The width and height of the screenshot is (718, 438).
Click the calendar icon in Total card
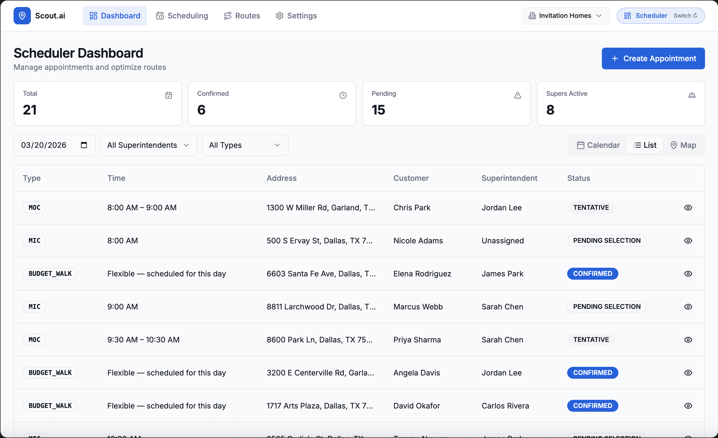[168, 95]
